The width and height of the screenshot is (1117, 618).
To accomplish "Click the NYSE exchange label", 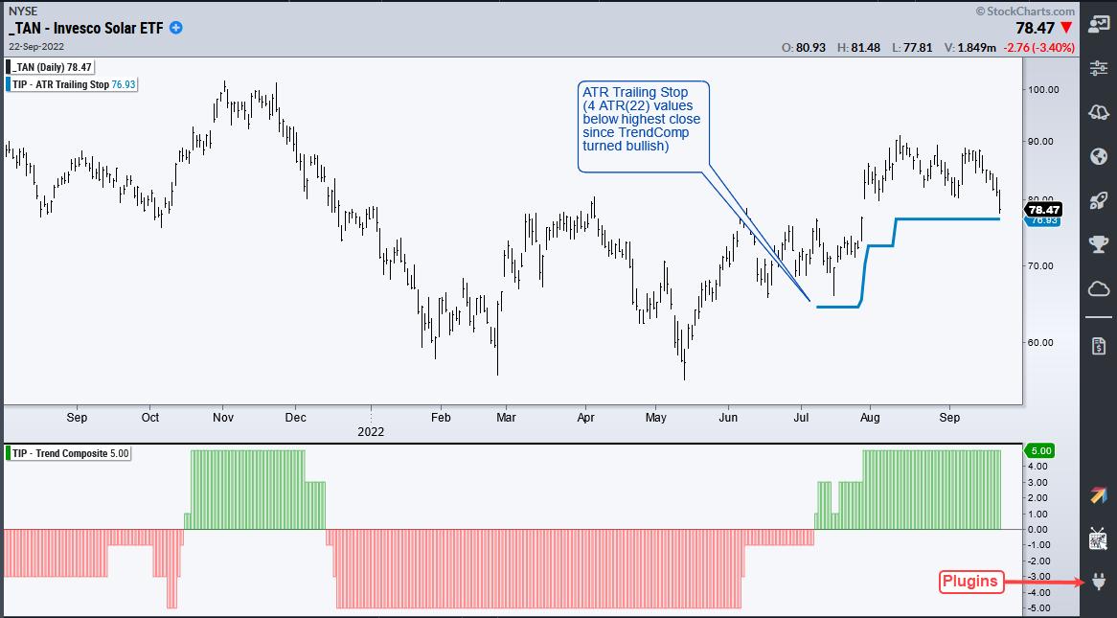I will click(21, 11).
